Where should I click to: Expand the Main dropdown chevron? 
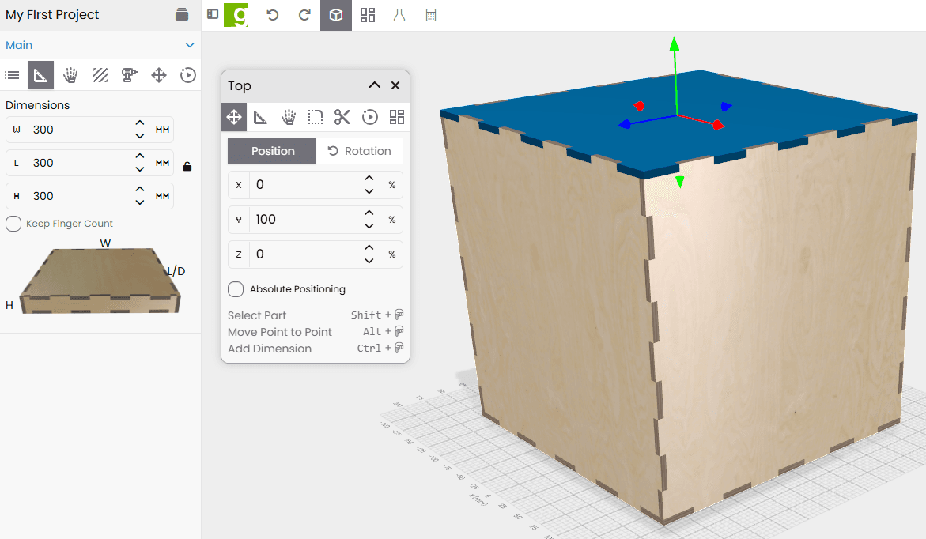coord(190,45)
